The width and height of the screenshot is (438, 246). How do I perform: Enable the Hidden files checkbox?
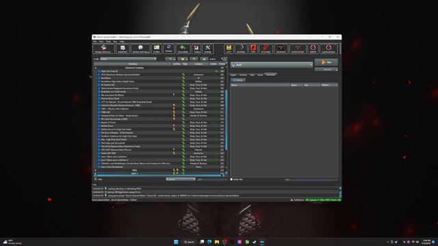tap(231, 179)
